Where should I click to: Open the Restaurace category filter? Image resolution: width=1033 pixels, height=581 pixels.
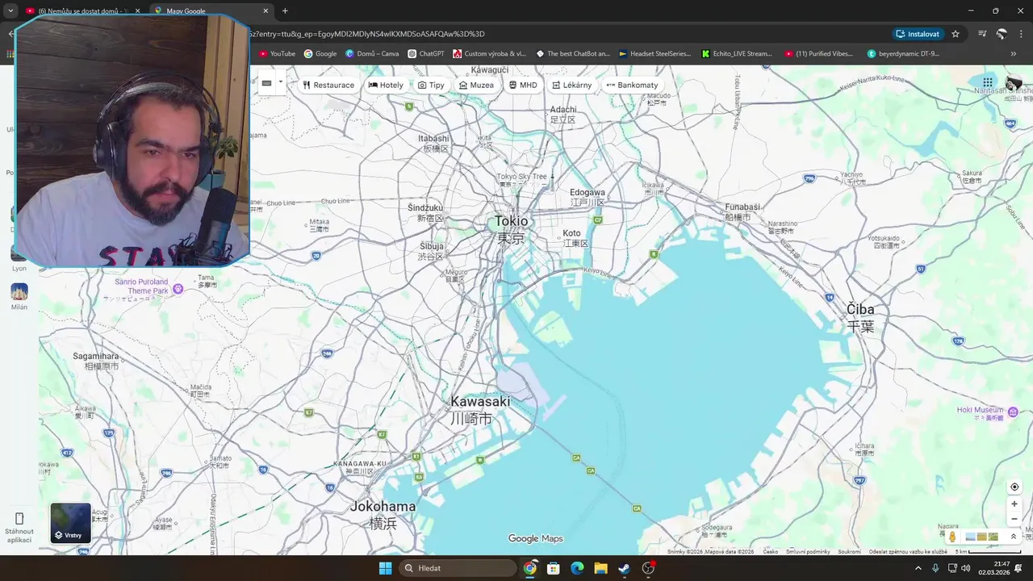328,85
